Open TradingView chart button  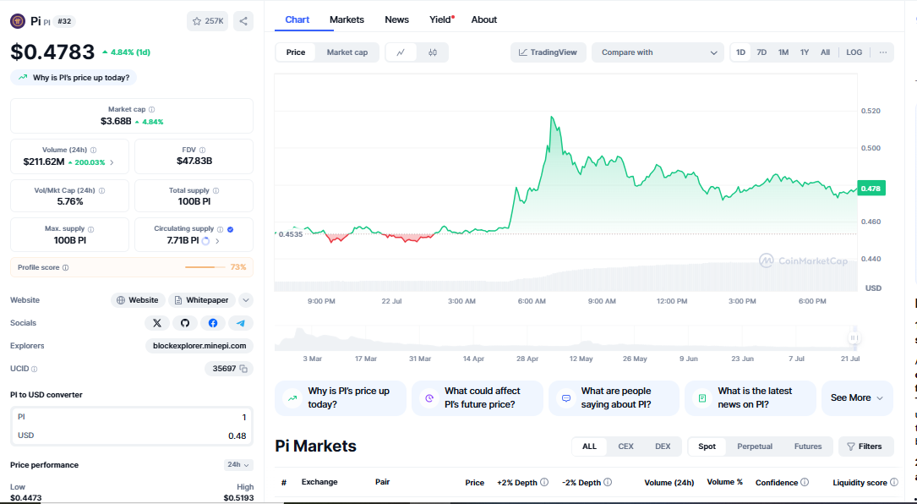(x=548, y=52)
